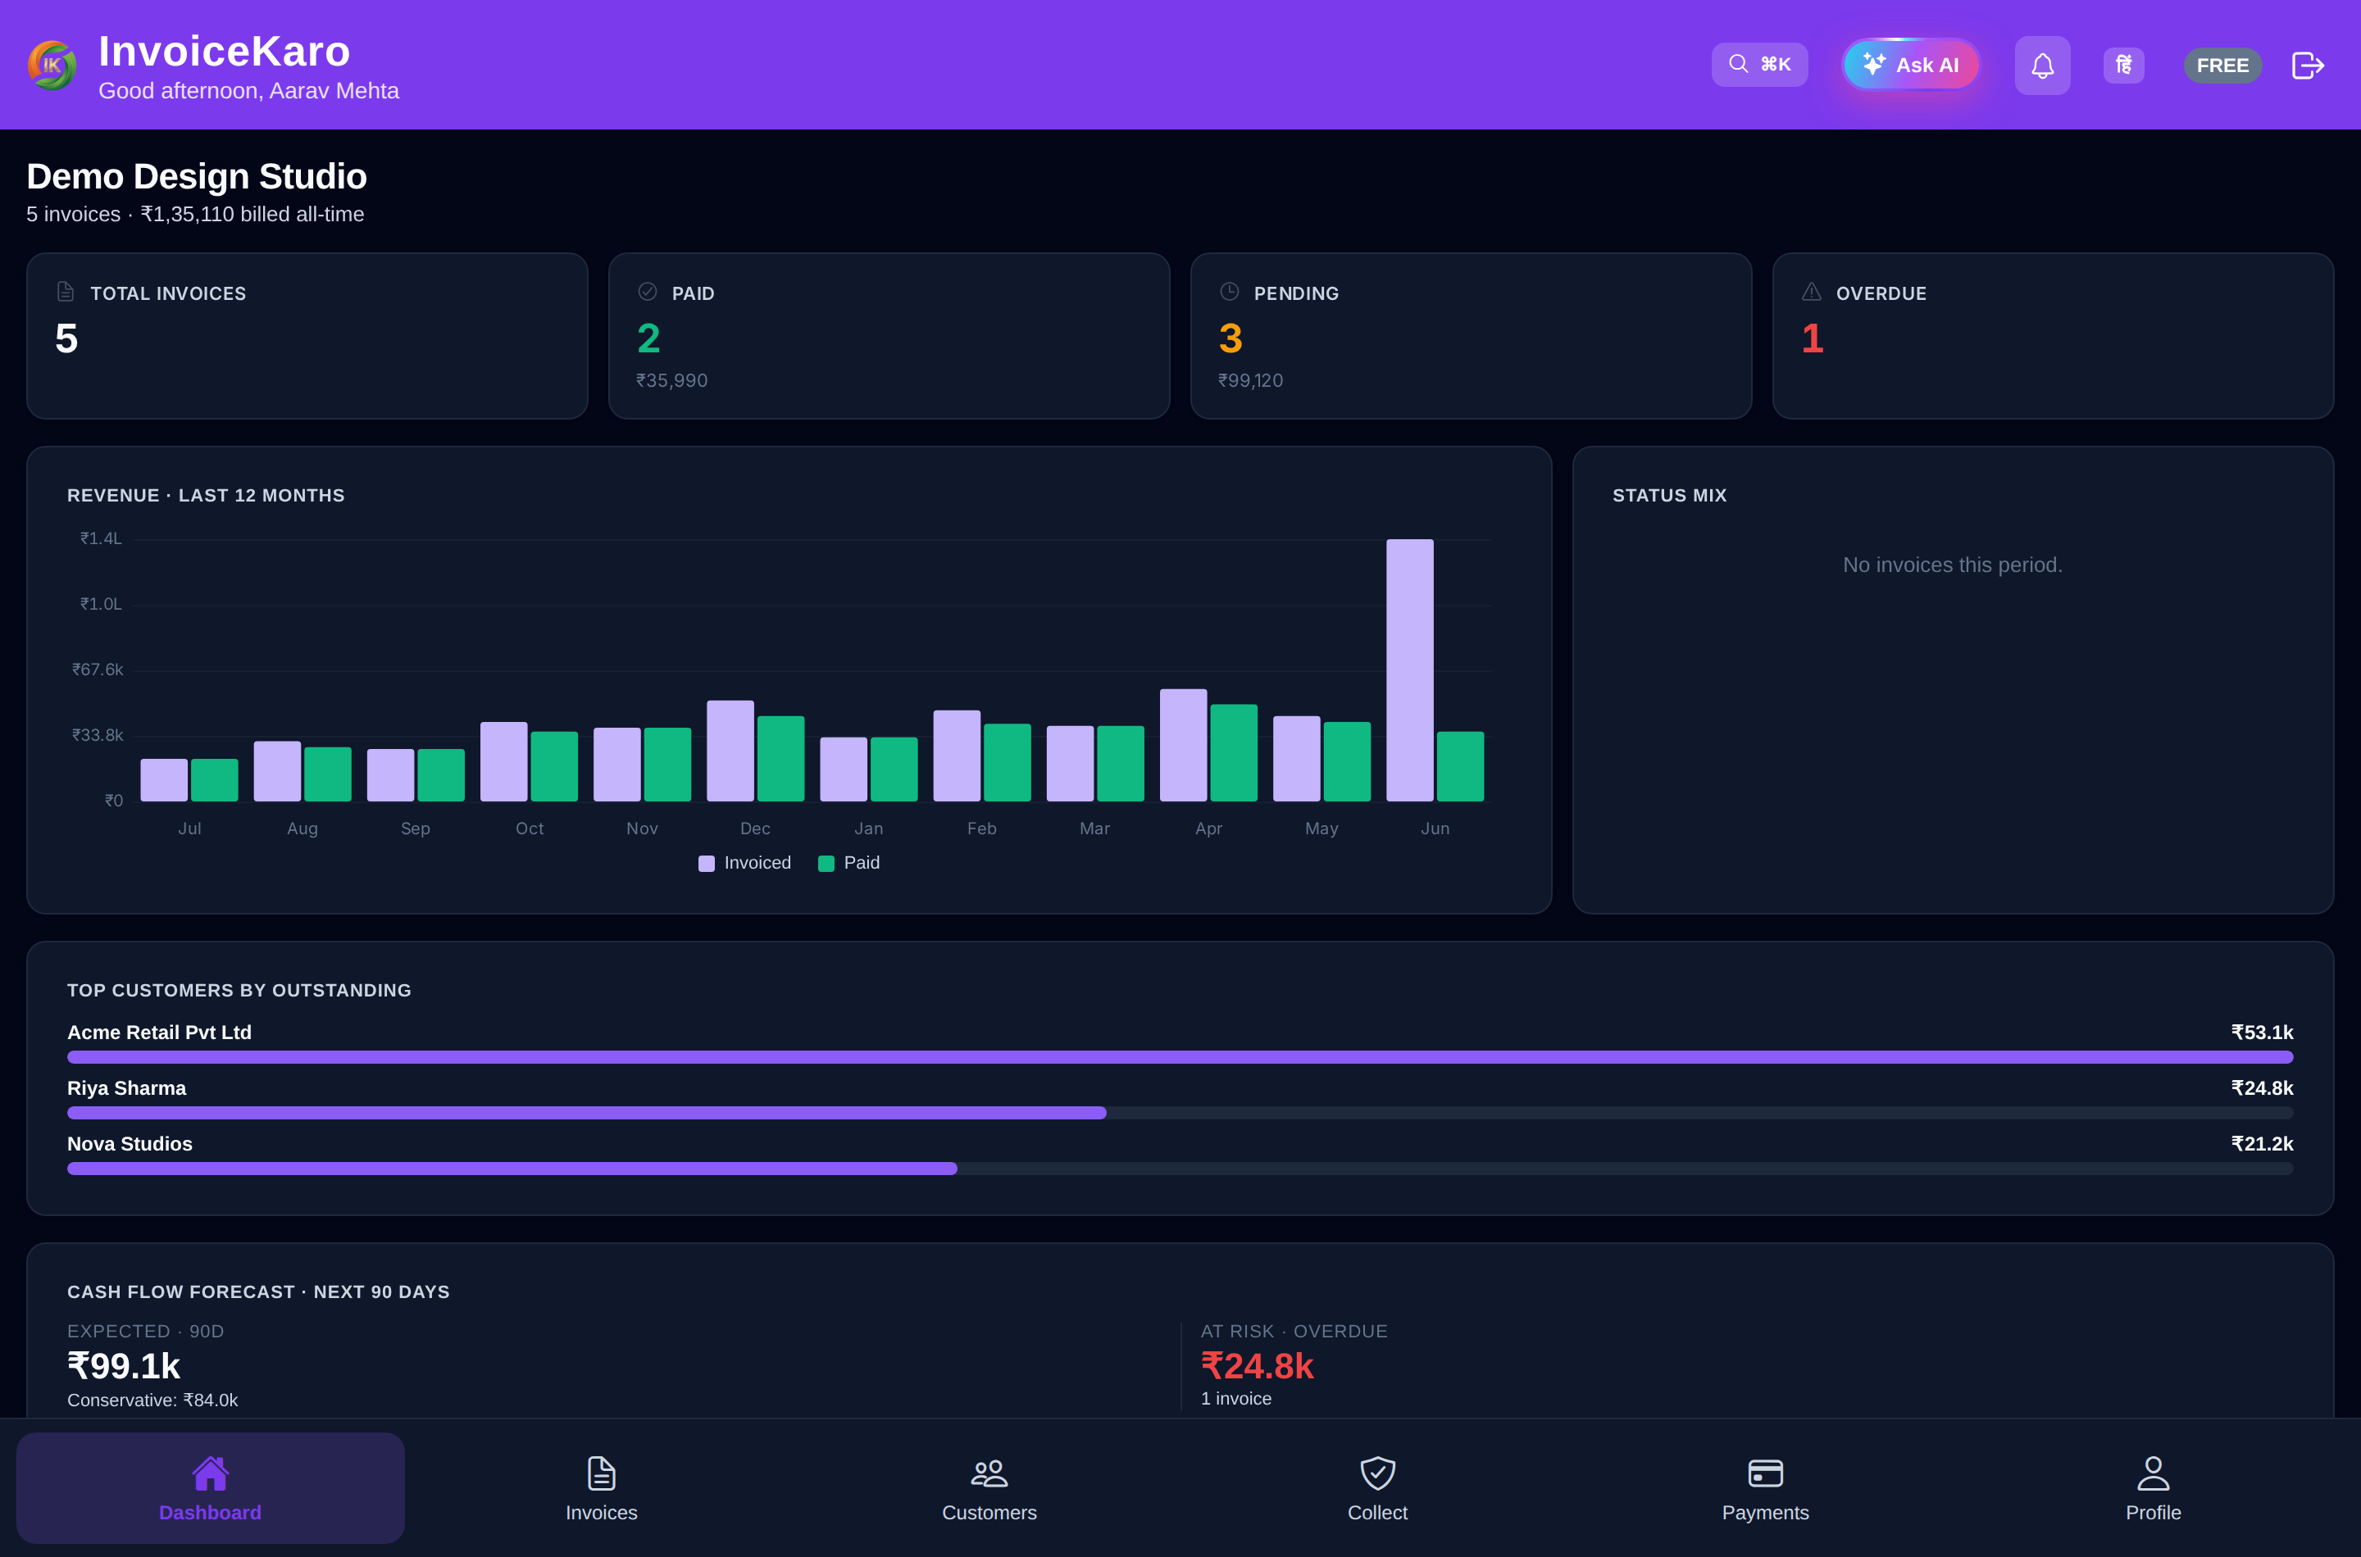Screen dimensions: 2361x1557
Task: Click the Dec invoiced bar
Action: 730,751
